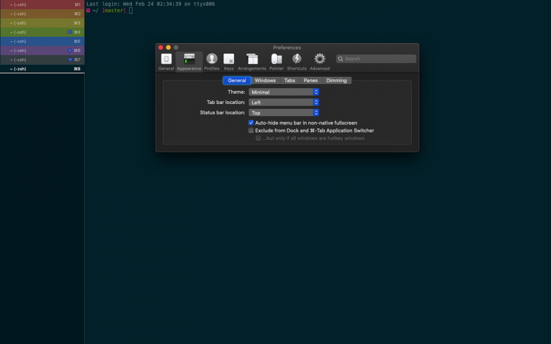Select the Panes tab
Screen dimensions: 551x344
click(310, 80)
